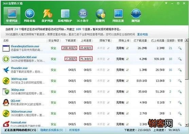Click the scrollbar up arrow
Screen dimensions: 189x134
187,40
